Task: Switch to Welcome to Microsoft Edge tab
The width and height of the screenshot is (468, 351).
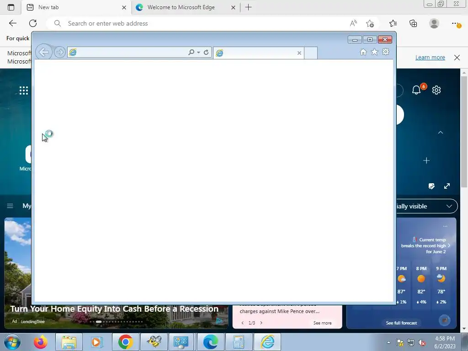Action: (x=185, y=7)
